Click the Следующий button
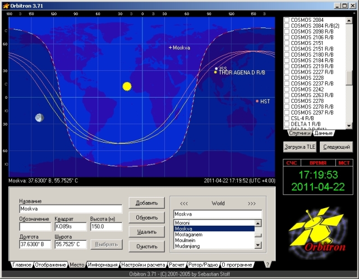359x279 pixels. point(337,147)
